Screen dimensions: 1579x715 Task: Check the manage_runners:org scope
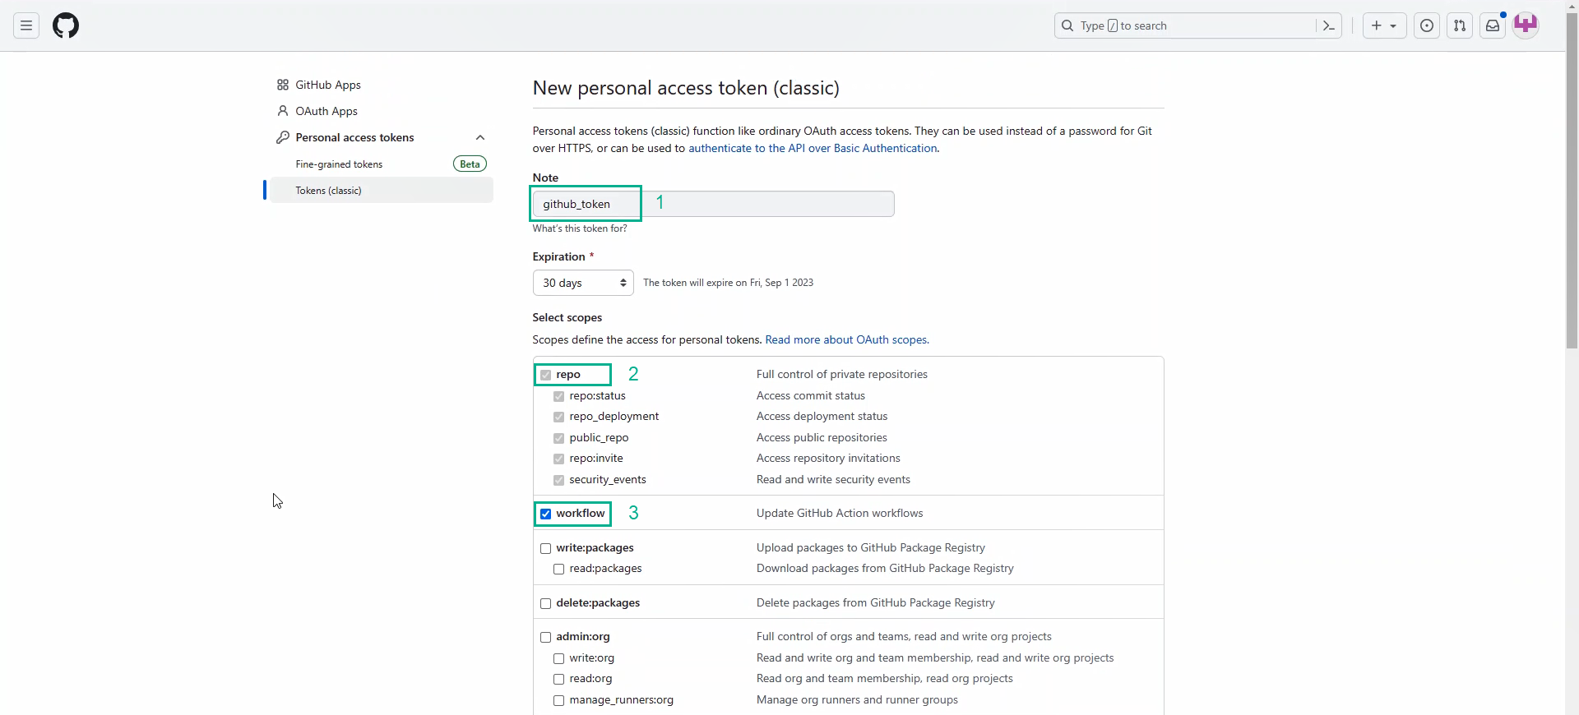(x=558, y=700)
